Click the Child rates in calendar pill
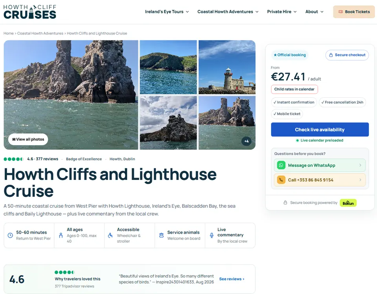377x294 pixels. [294, 89]
